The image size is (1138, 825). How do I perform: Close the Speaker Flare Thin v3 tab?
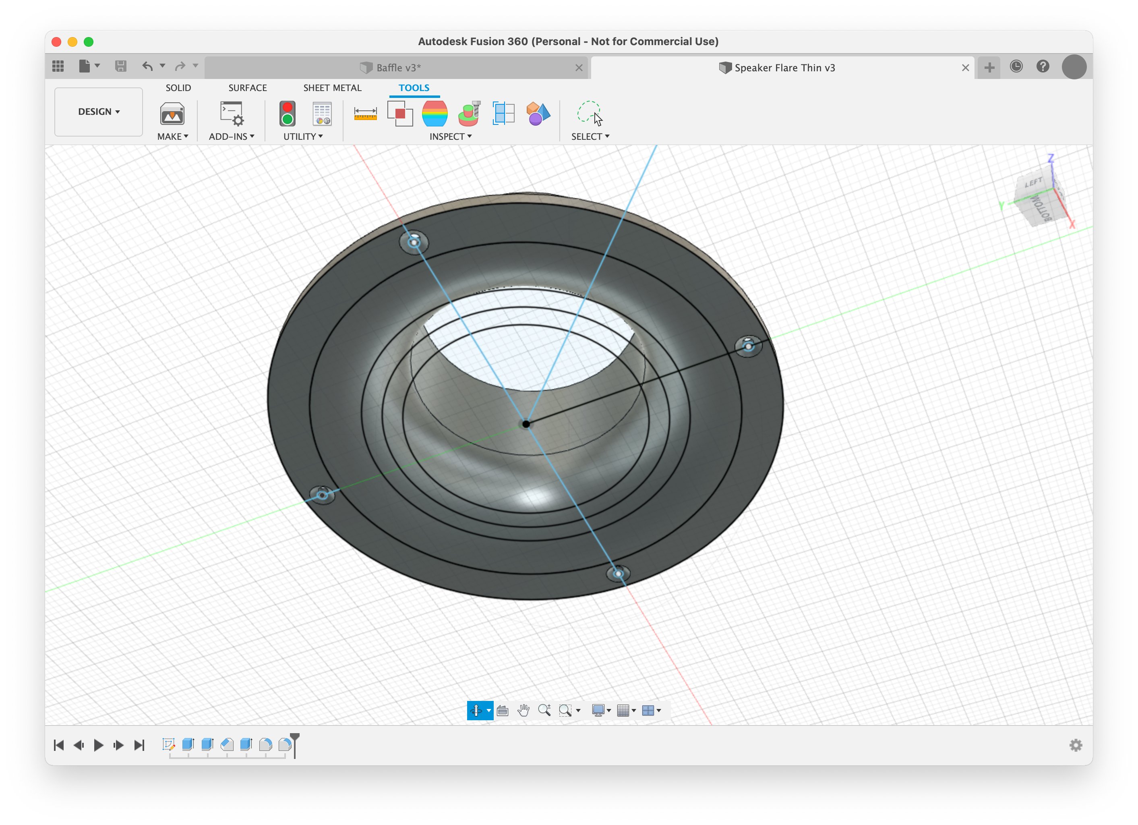pos(965,68)
